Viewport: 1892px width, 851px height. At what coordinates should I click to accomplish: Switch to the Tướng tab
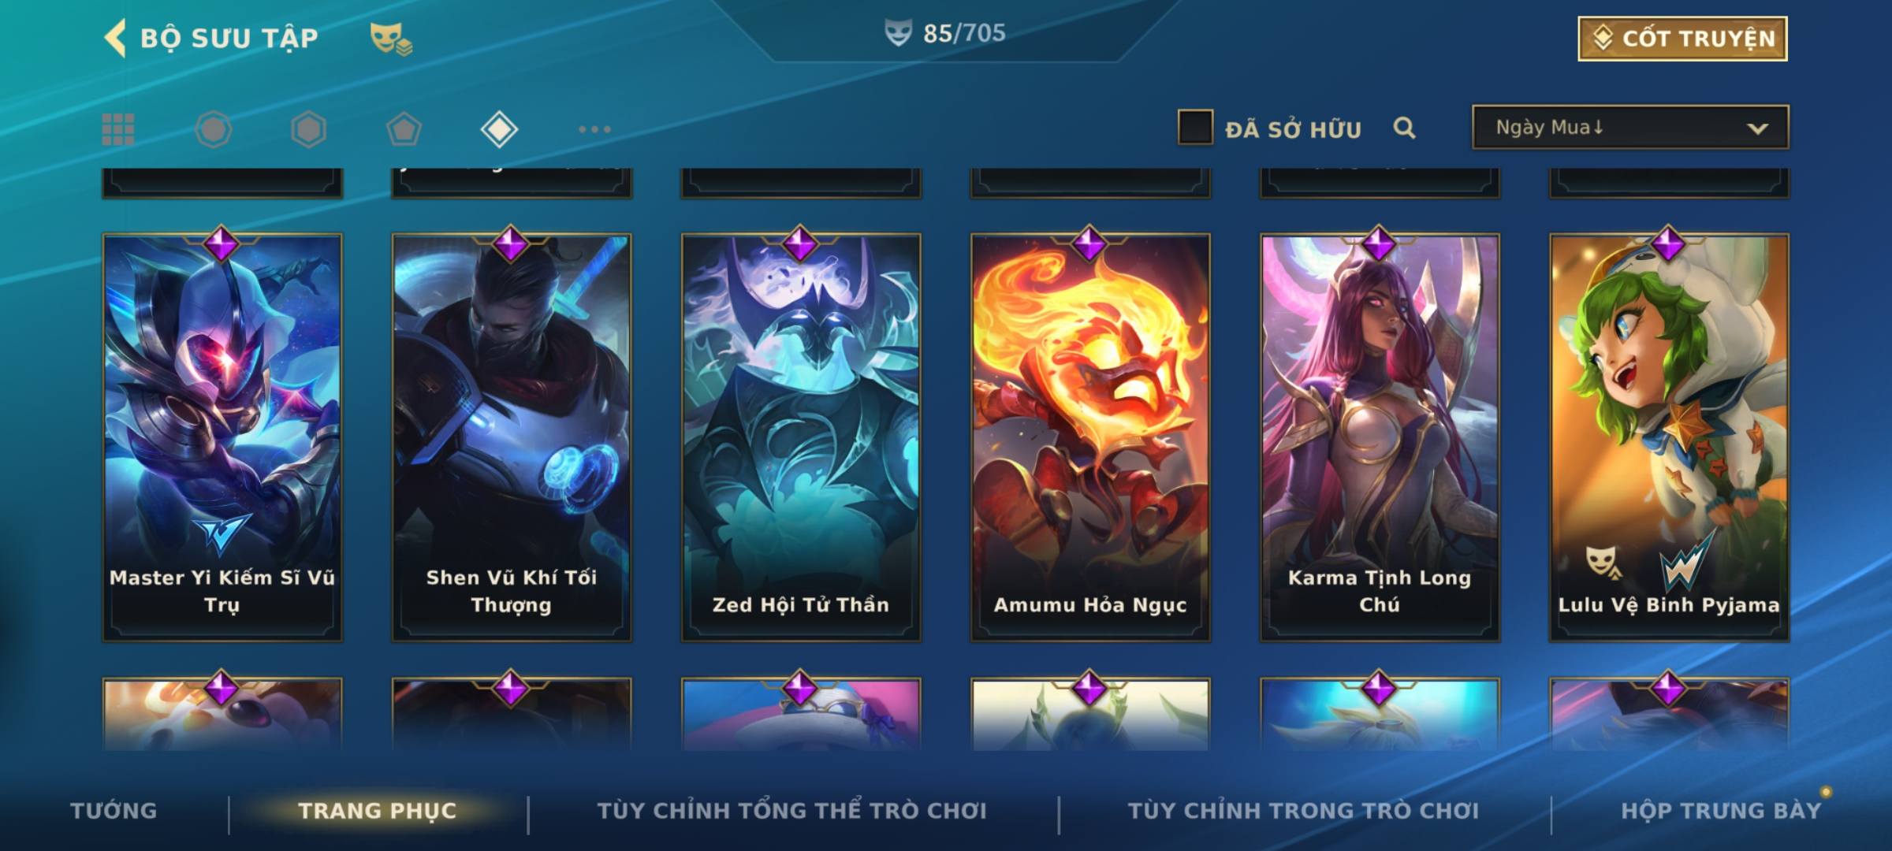pyautogui.click(x=114, y=811)
